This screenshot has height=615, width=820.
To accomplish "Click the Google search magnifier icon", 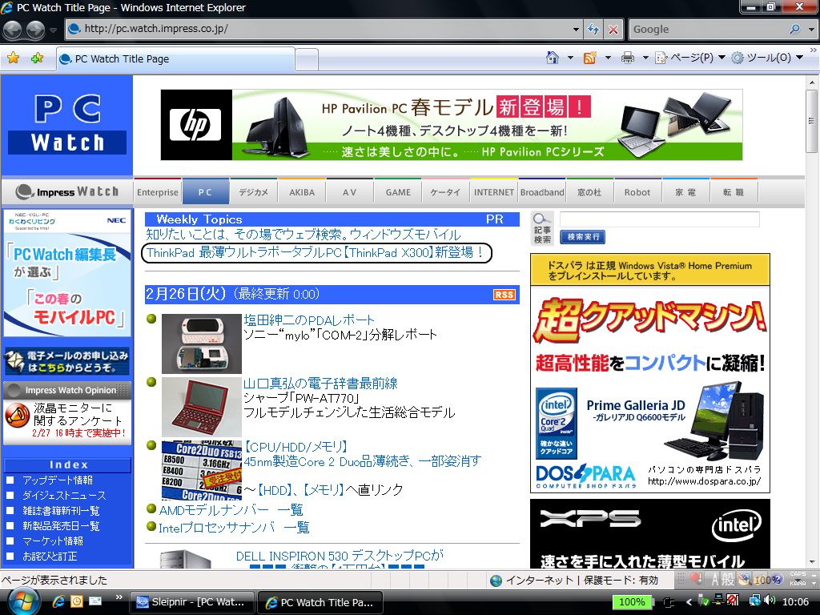I will [795, 30].
